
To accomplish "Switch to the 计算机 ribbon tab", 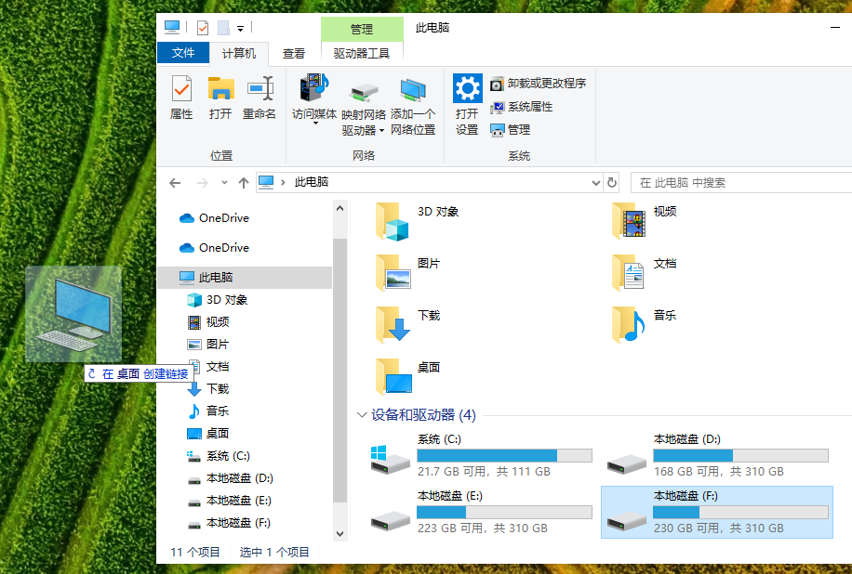I will coord(239,53).
